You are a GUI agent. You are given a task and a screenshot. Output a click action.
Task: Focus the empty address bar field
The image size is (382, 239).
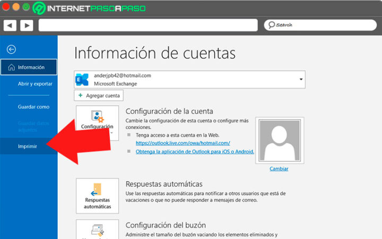pyautogui.click(x=148, y=25)
